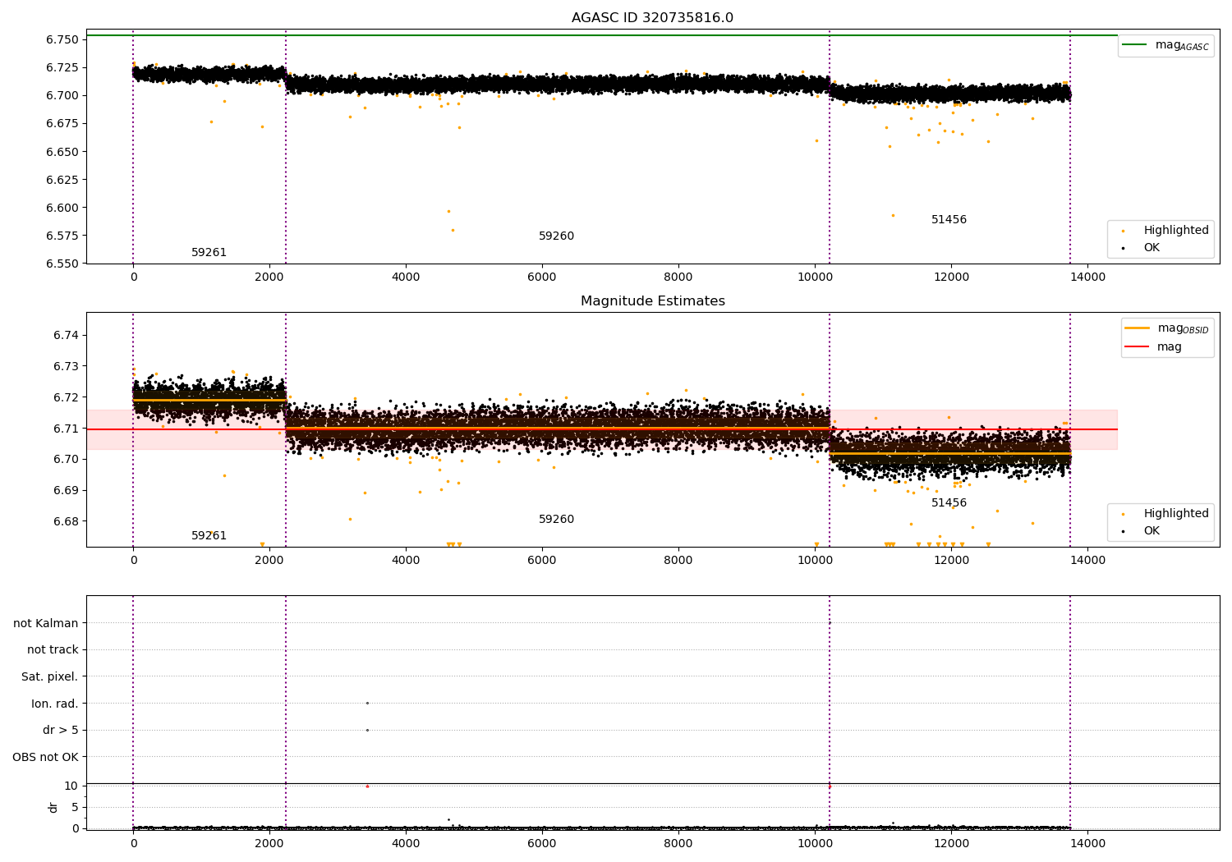The width and height of the screenshot is (1232, 862).
Task: Click the dot on the 'not Kalman' row
Action: coord(830,623)
